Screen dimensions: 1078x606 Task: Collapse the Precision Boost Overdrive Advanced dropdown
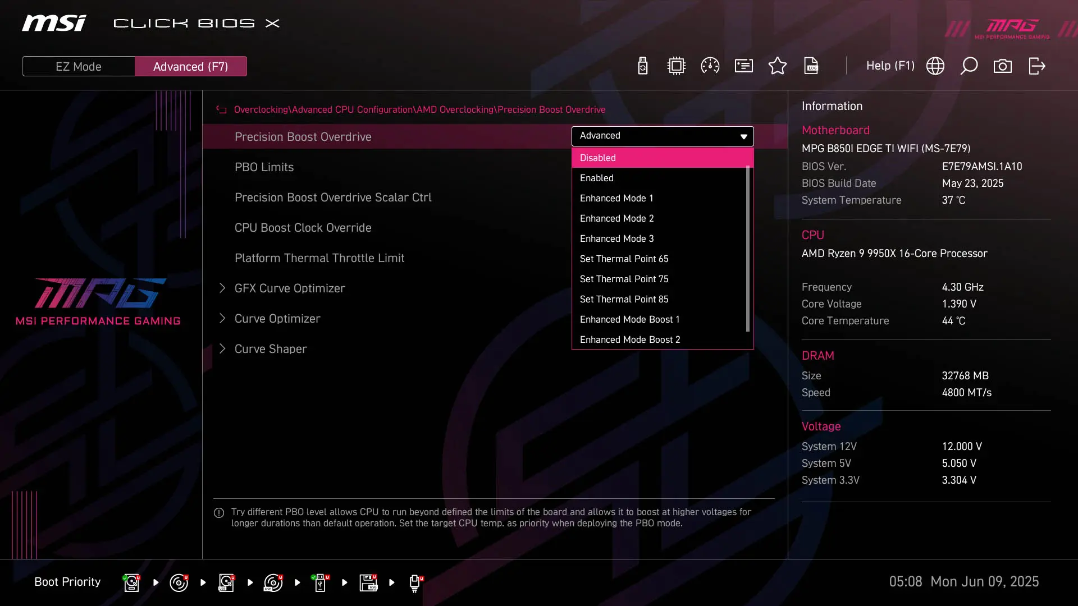click(x=663, y=136)
